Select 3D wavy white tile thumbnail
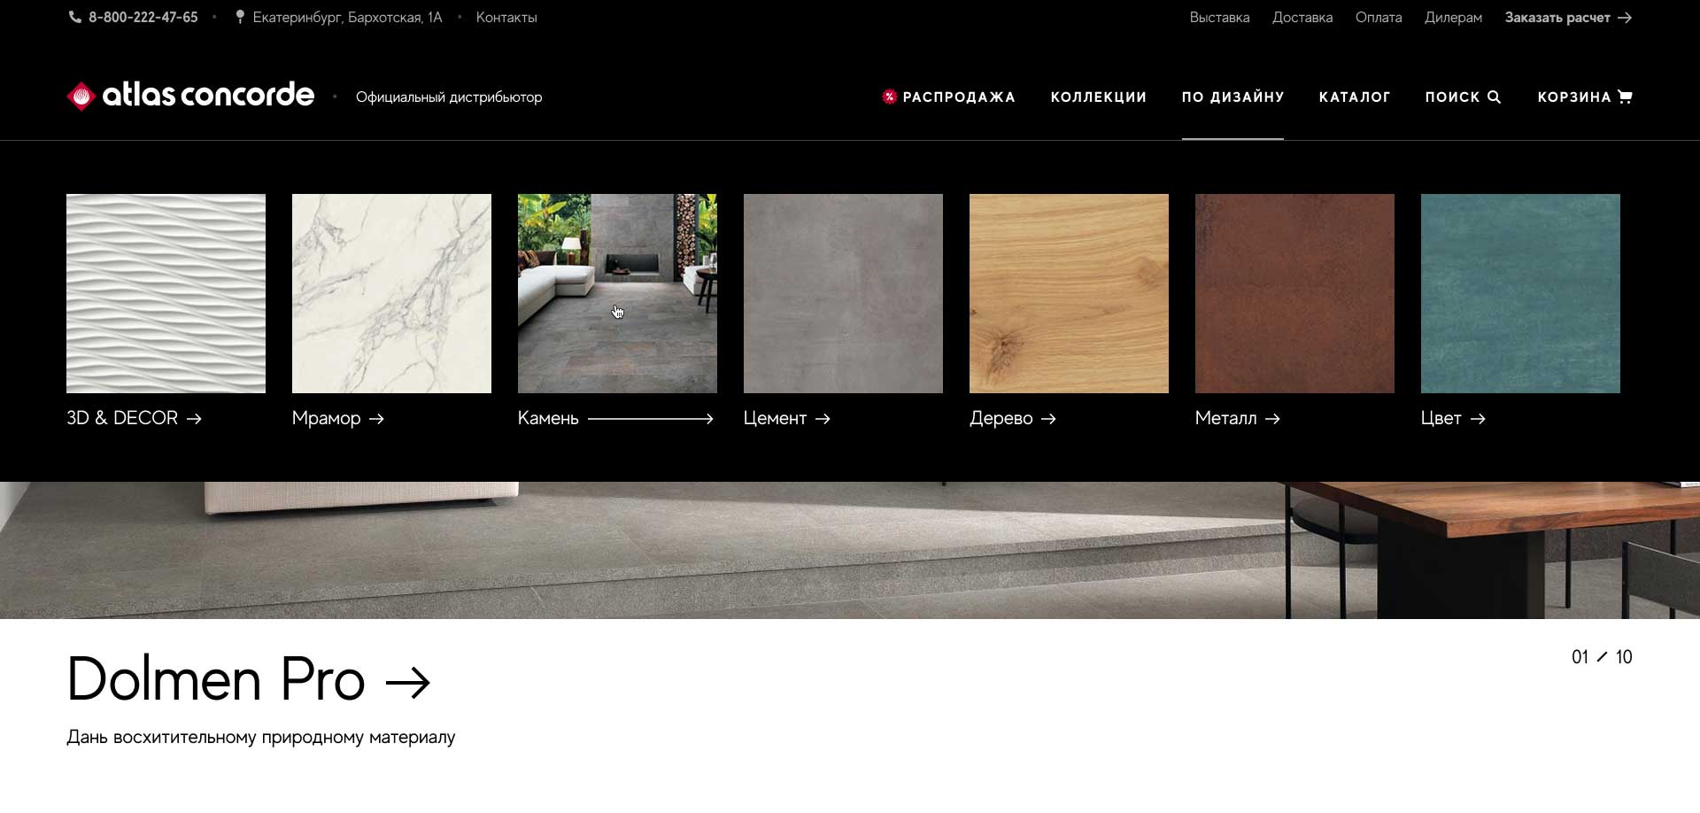The width and height of the screenshot is (1700, 813). 166,293
